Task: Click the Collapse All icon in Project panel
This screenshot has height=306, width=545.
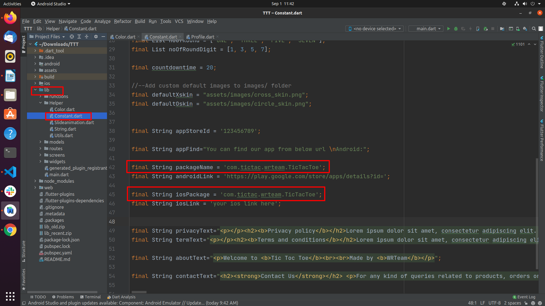Action: [x=87, y=37]
